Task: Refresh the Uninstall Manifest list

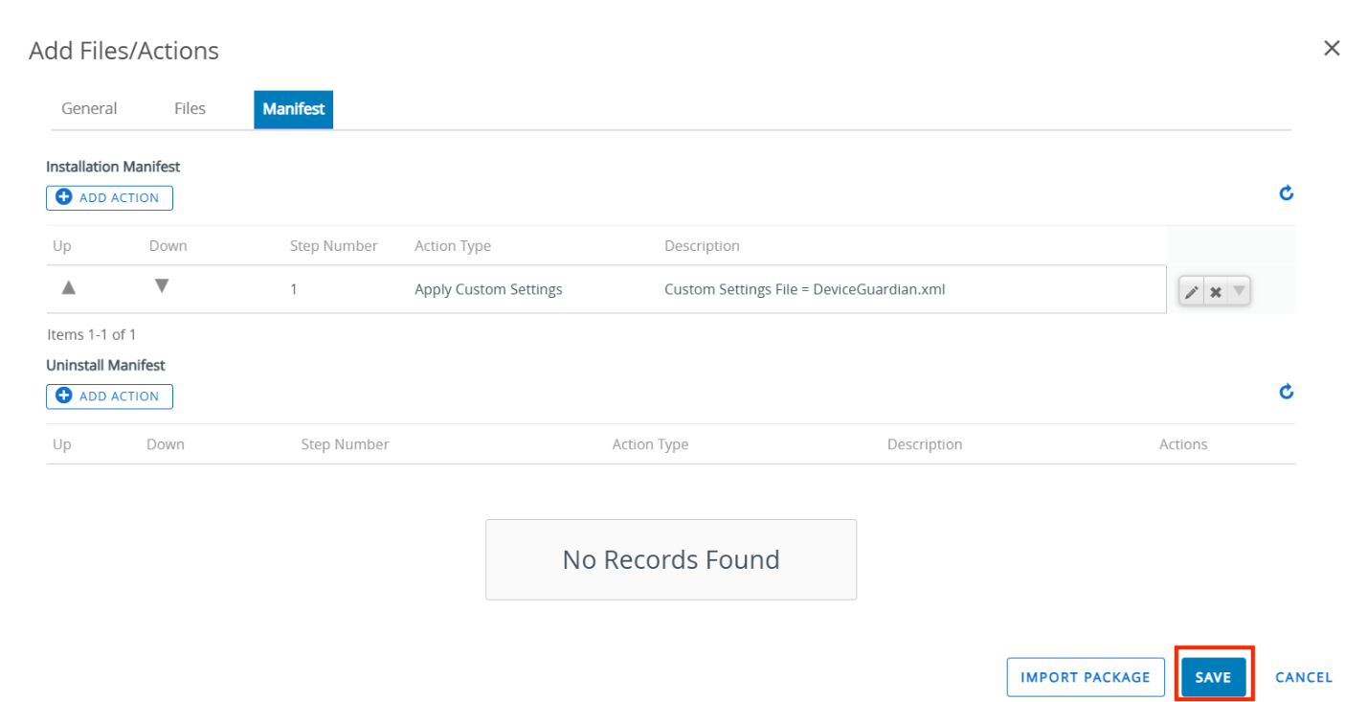Action: pyautogui.click(x=1287, y=392)
